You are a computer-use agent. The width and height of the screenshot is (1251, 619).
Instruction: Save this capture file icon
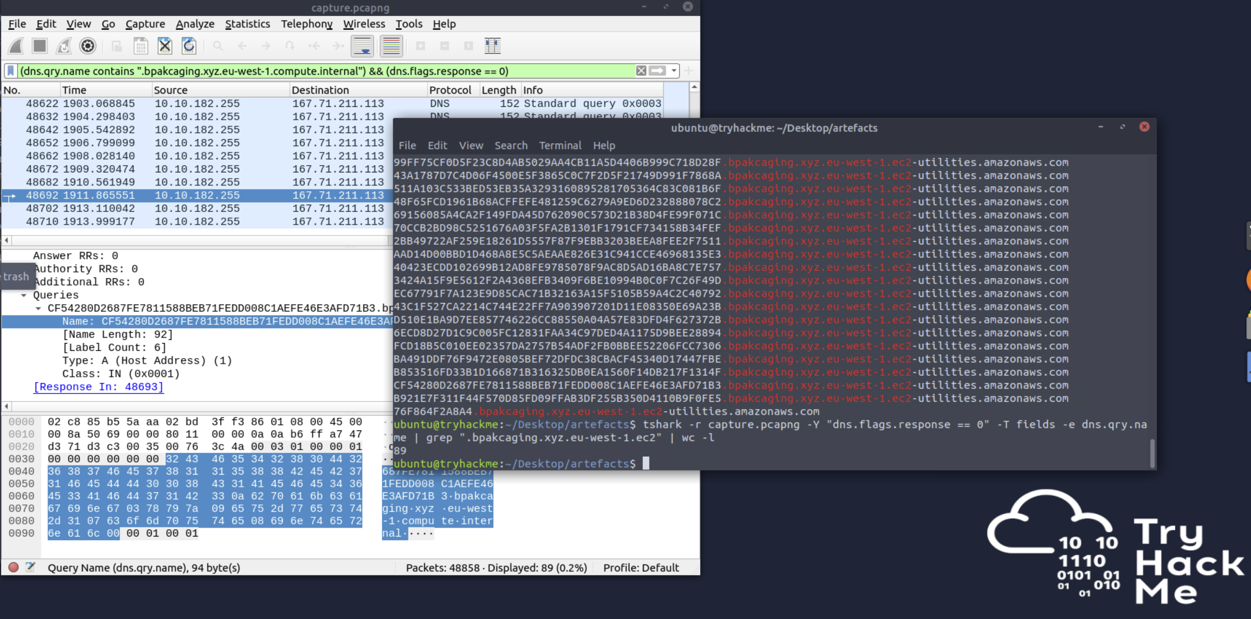point(141,46)
